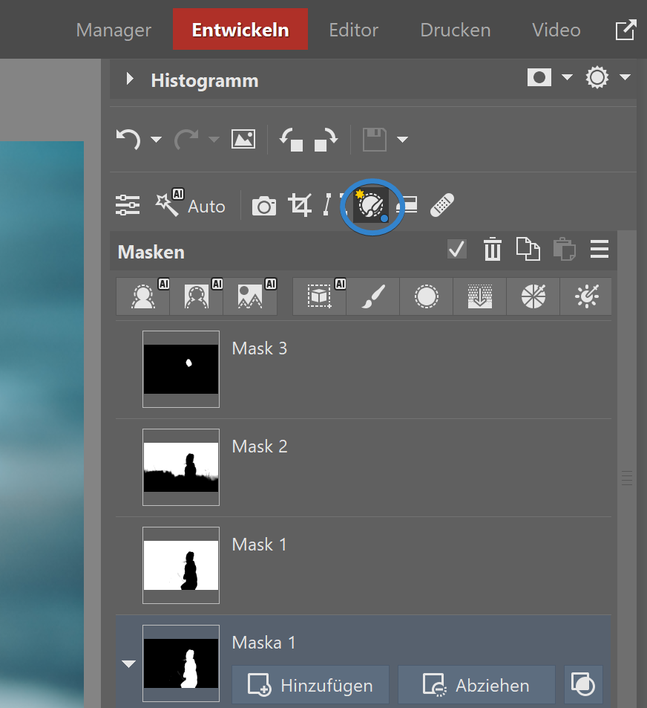Image resolution: width=647 pixels, height=708 pixels.
Task: Select the gradient filter mask icon
Action: [x=479, y=296]
